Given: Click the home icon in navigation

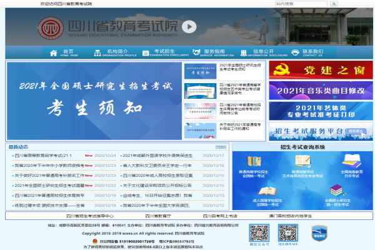Looking at the screenshot, I should pyautogui.click(x=54, y=53).
